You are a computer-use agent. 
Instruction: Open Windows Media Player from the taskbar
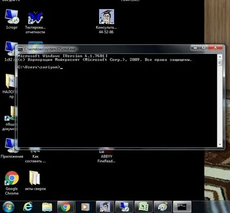85,207
